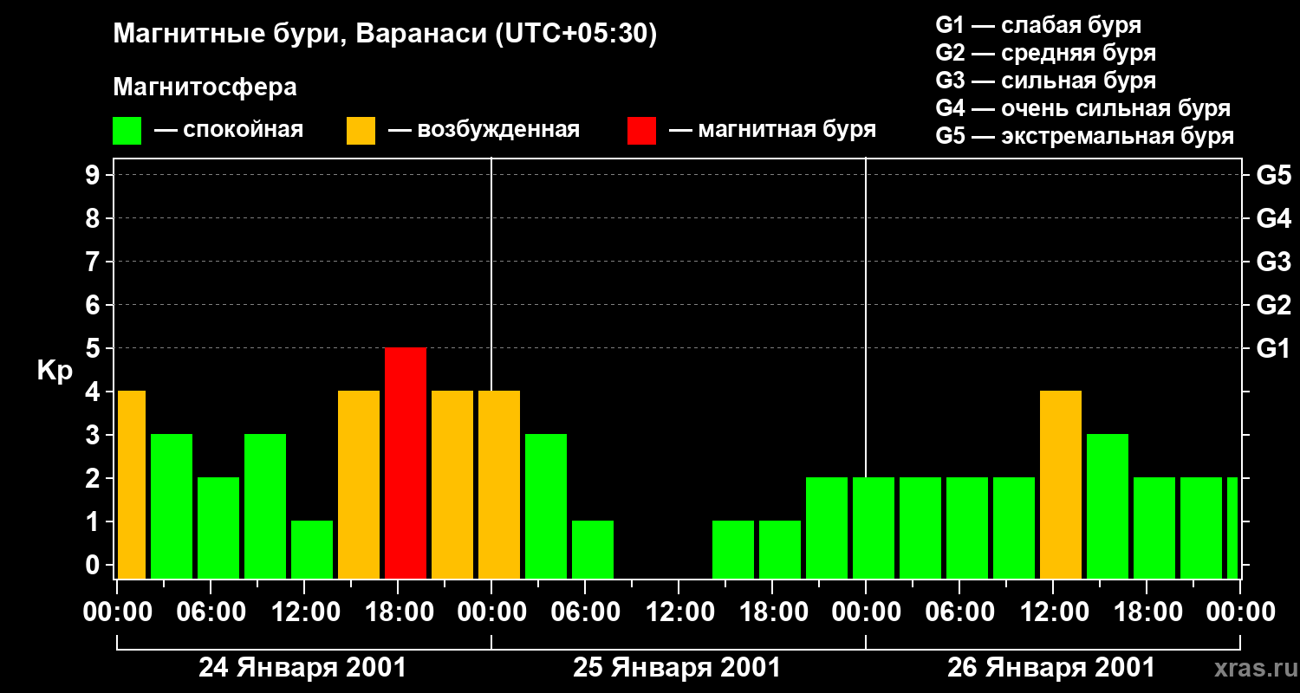Select legend line "G5 — экстремальная буря"
1300x693 pixels.
(1084, 136)
